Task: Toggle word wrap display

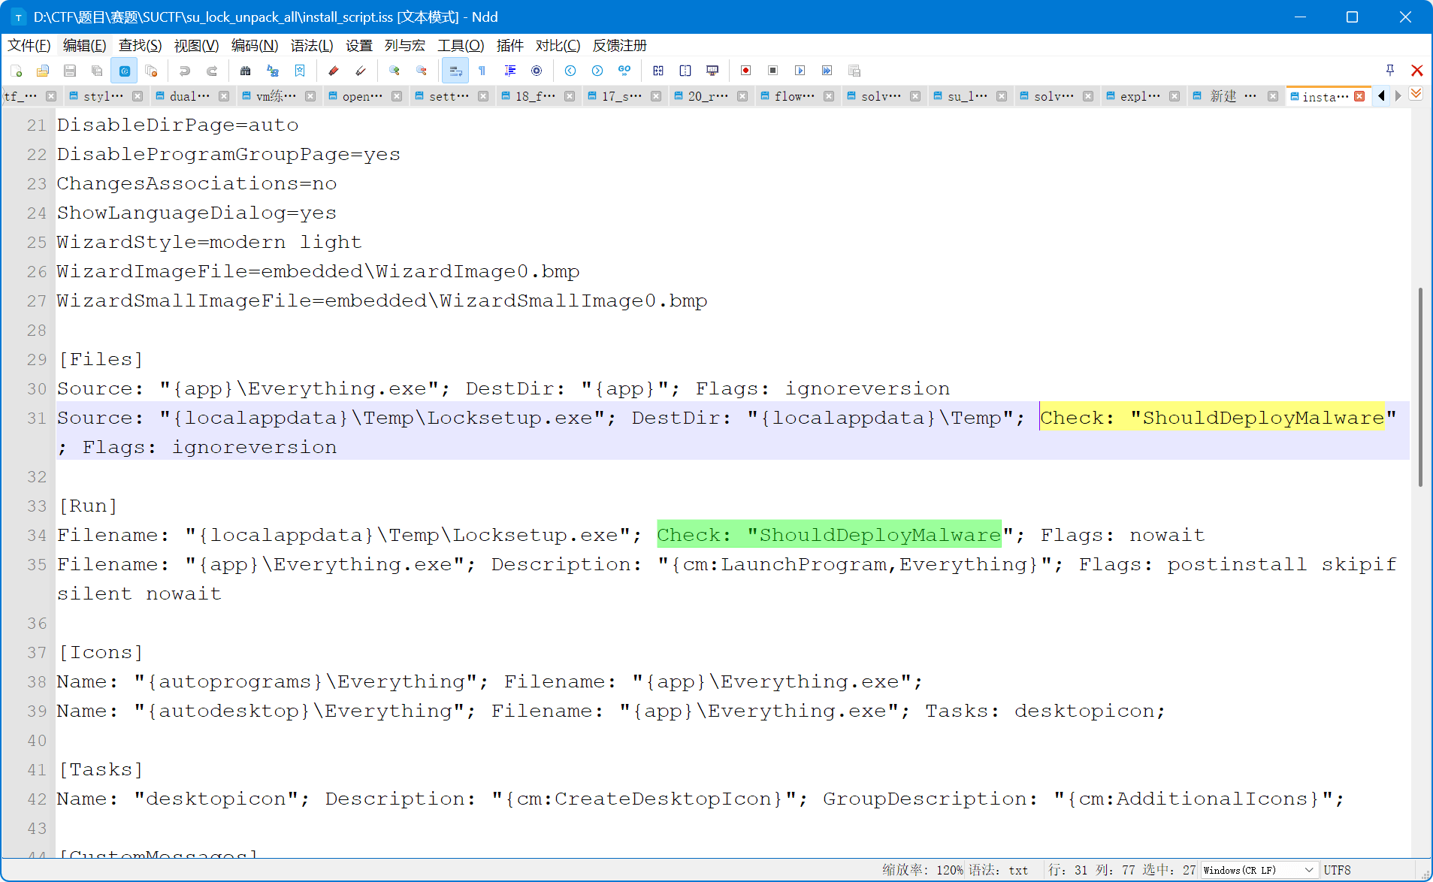Action: coord(455,71)
